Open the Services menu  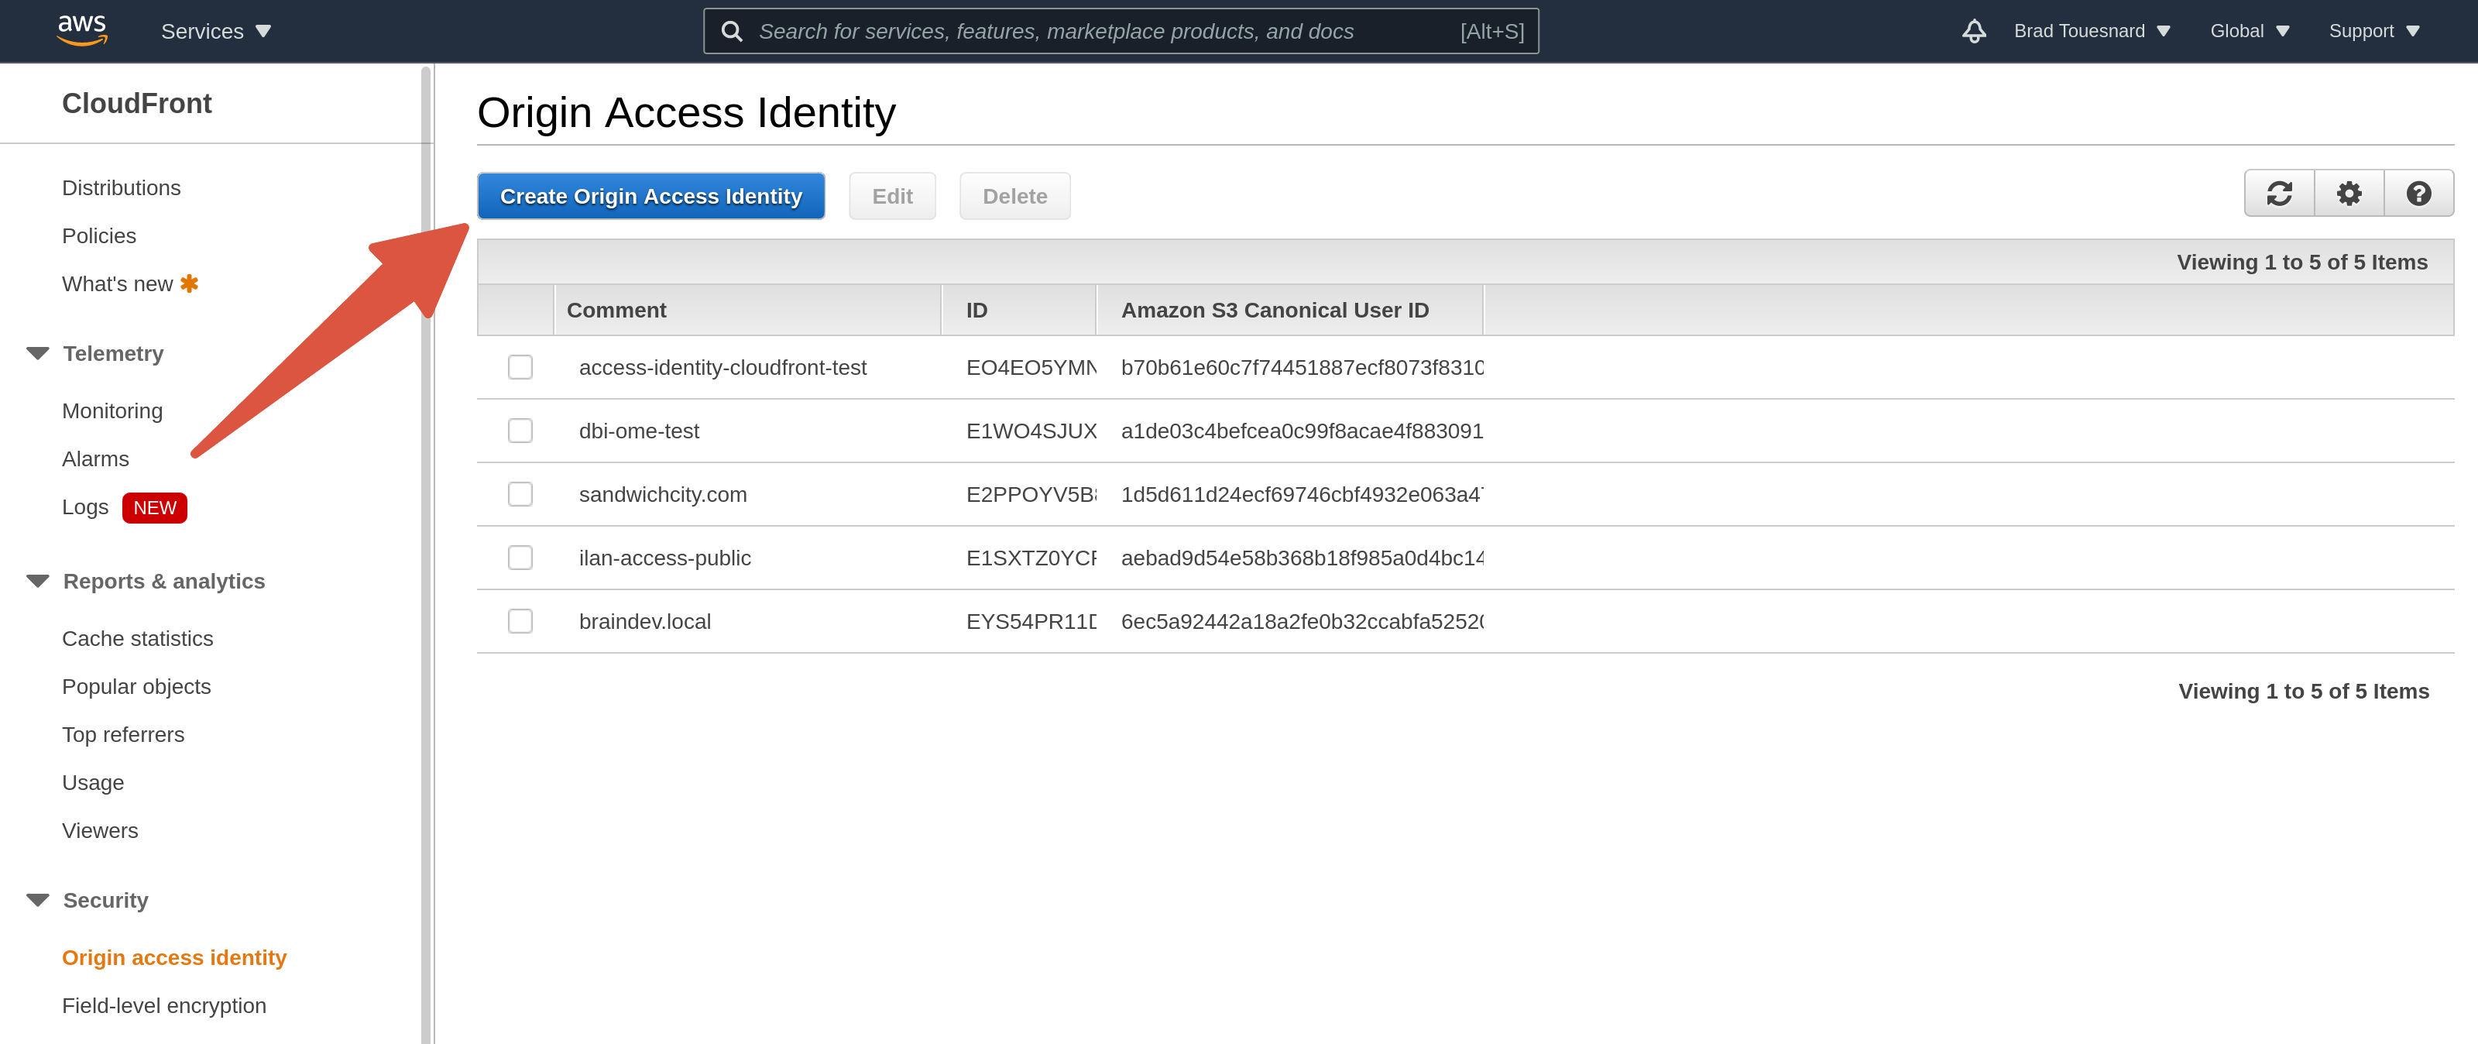click(x=215, y=30)
